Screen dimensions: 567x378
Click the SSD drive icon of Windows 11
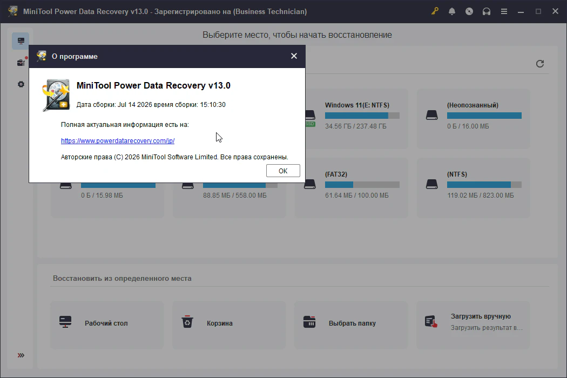pos(310,118)
